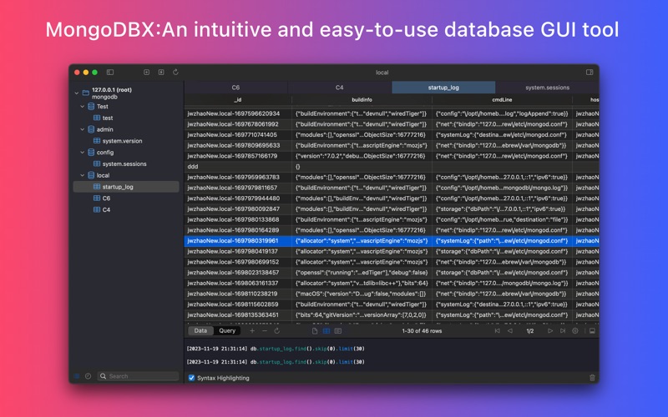Click _id cell jwzhaoNew.local-1698135363451

pos(238,315)
